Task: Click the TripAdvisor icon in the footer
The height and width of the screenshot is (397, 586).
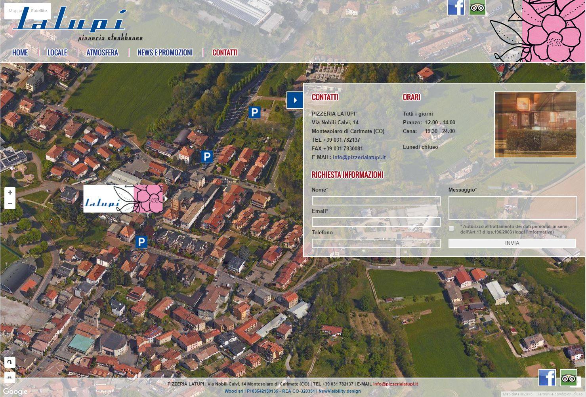Action: click(x=569, y=378)
